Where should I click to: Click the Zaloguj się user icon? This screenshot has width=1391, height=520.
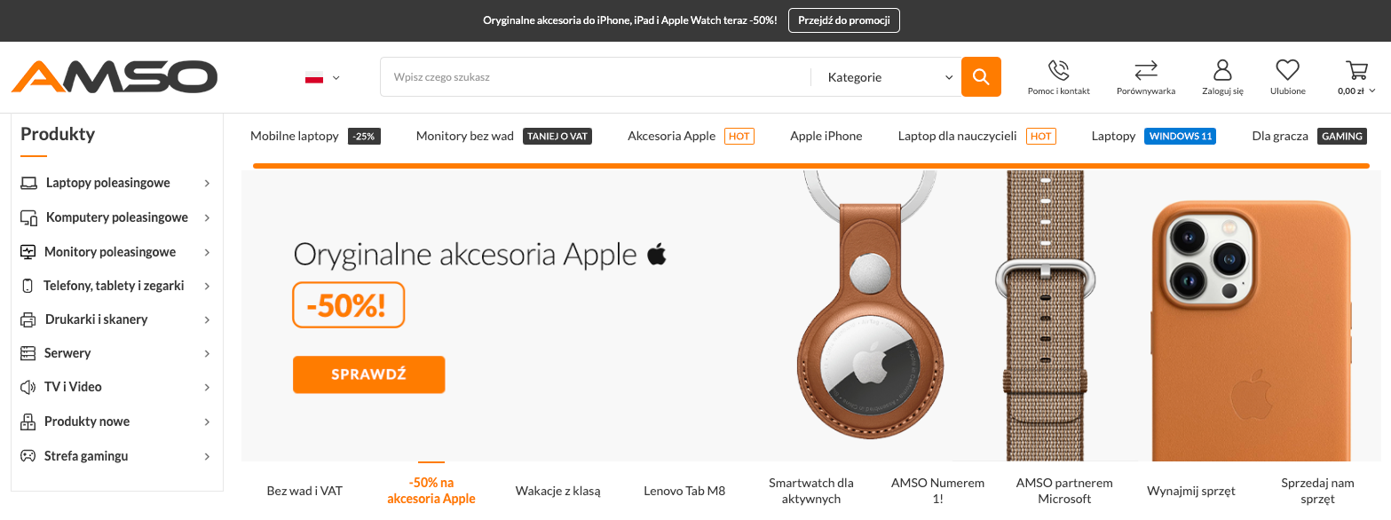pos(1222,70)
